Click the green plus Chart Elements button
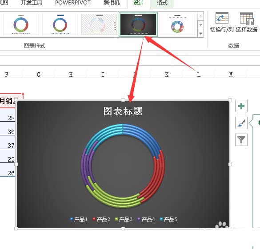The width and height of the screenshot is (260, 249). tap(241, 106)
